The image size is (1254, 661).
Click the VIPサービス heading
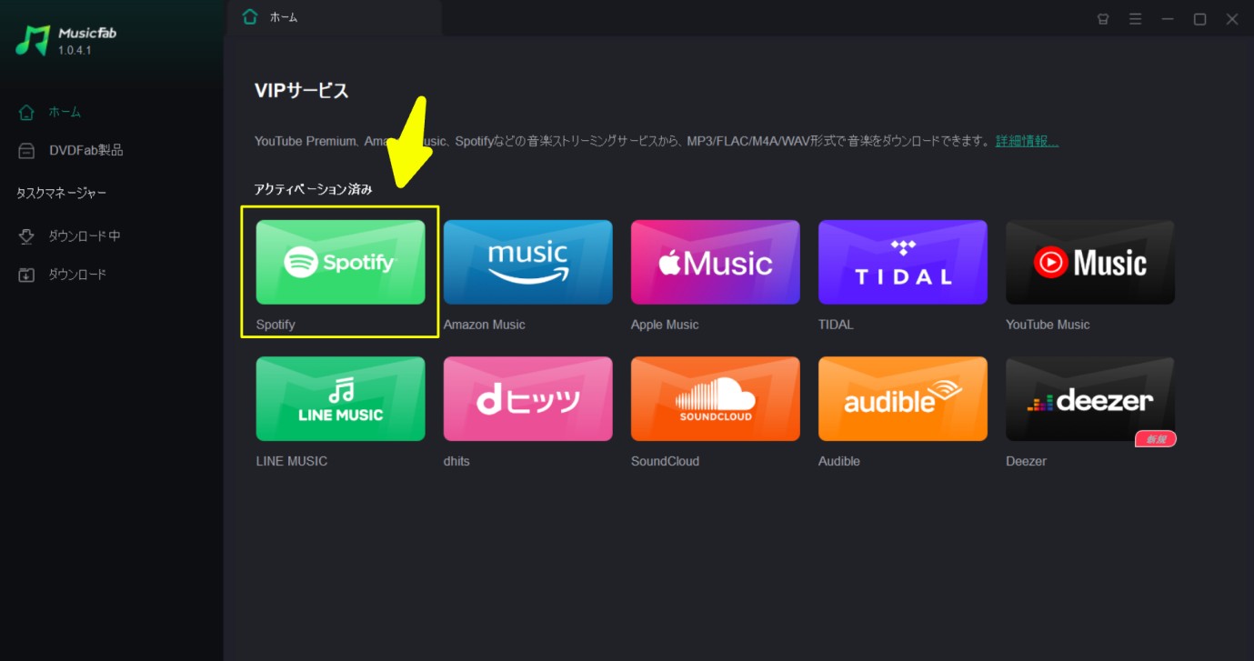pyautogui.click(x=302, y=90)
